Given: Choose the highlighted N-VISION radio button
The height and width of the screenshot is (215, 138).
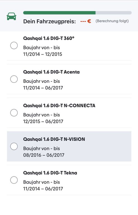Looking at the screenshot, I should coord(14,146).
